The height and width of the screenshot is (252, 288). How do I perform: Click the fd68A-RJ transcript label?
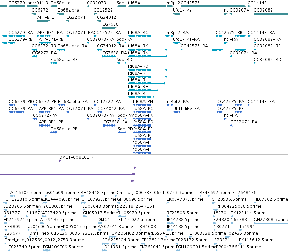[137, 80]
